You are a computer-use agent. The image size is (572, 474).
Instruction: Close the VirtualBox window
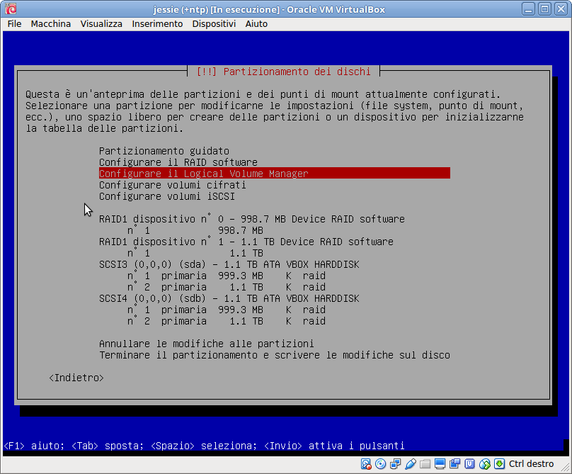click(561, 9)
